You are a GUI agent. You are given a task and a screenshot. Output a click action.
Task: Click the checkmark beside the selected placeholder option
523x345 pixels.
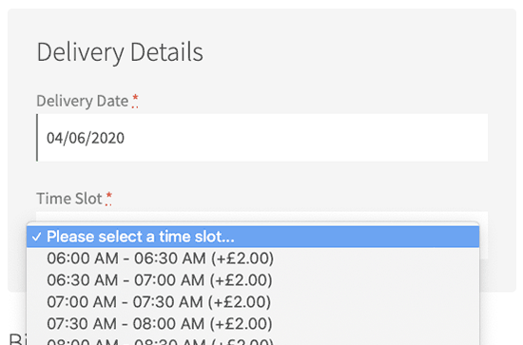point(37,237)
